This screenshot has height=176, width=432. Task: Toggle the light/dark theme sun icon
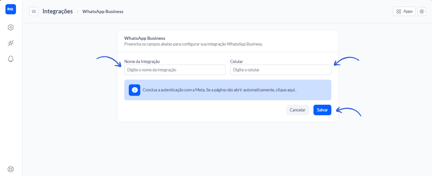(422, 11)
